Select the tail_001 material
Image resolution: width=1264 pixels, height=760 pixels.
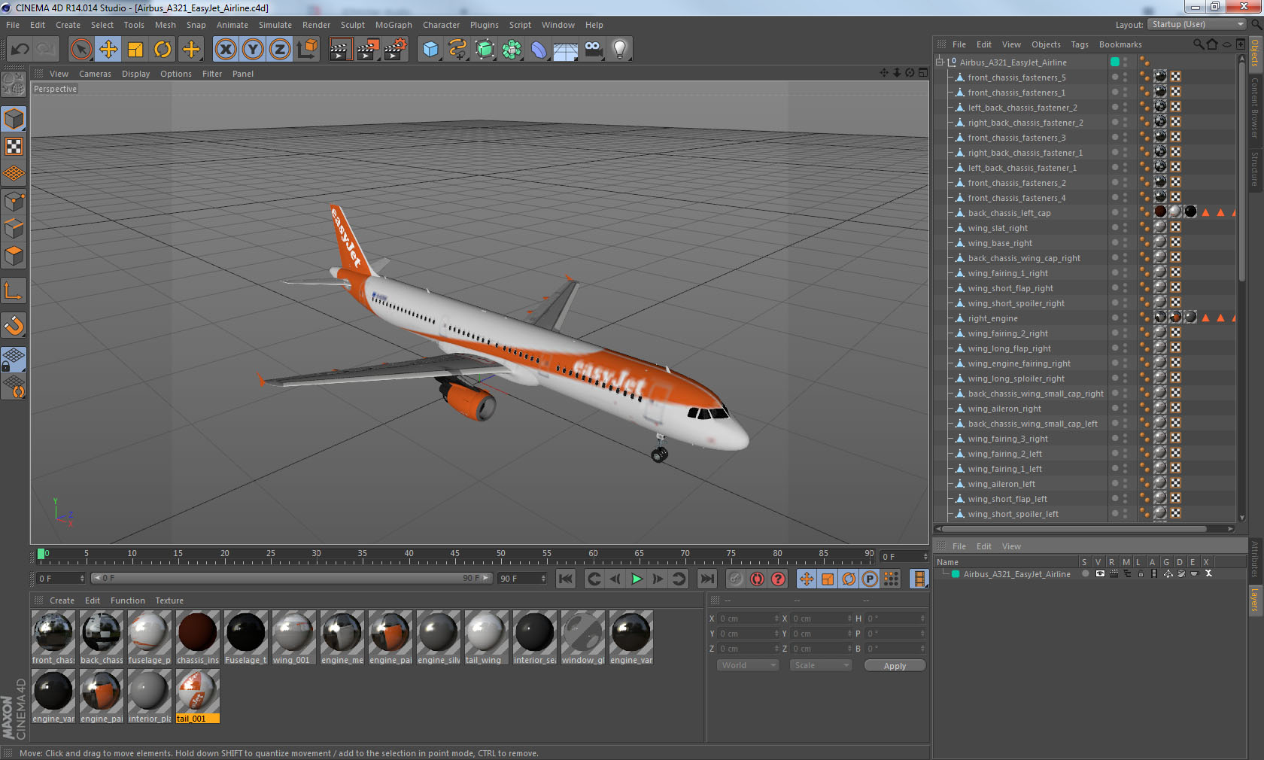coord(198,696)
